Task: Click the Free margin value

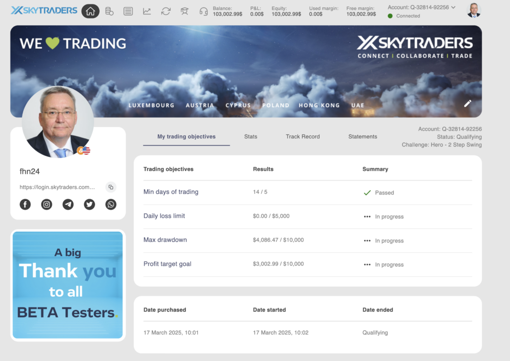Action: pos(361,14)
